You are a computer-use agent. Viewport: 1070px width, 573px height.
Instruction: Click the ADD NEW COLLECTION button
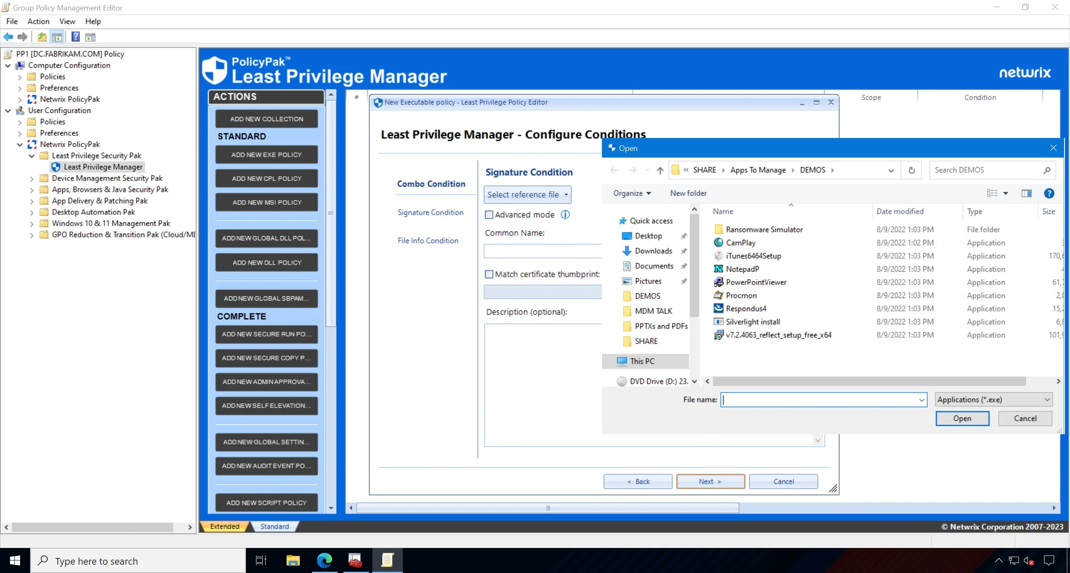pos(266,119)
